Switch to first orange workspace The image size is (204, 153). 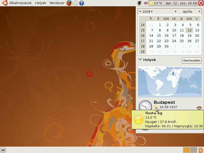186,150
